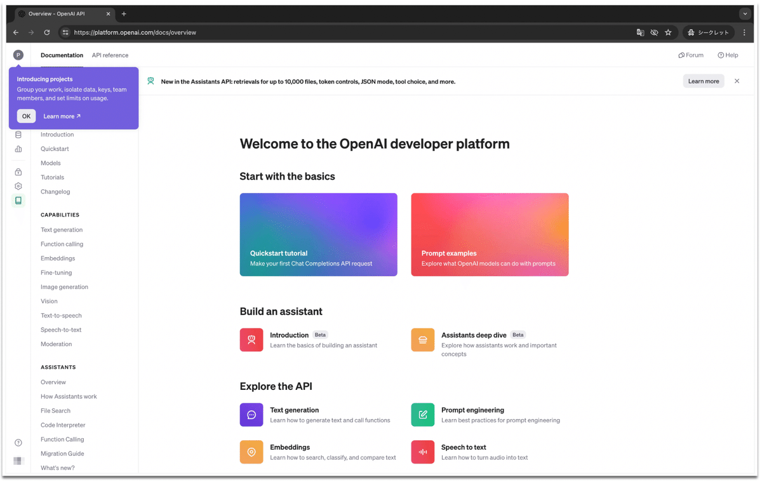Bookmark this page with the star icon
This screenshot has width=762, height=482.
point(668,32)
